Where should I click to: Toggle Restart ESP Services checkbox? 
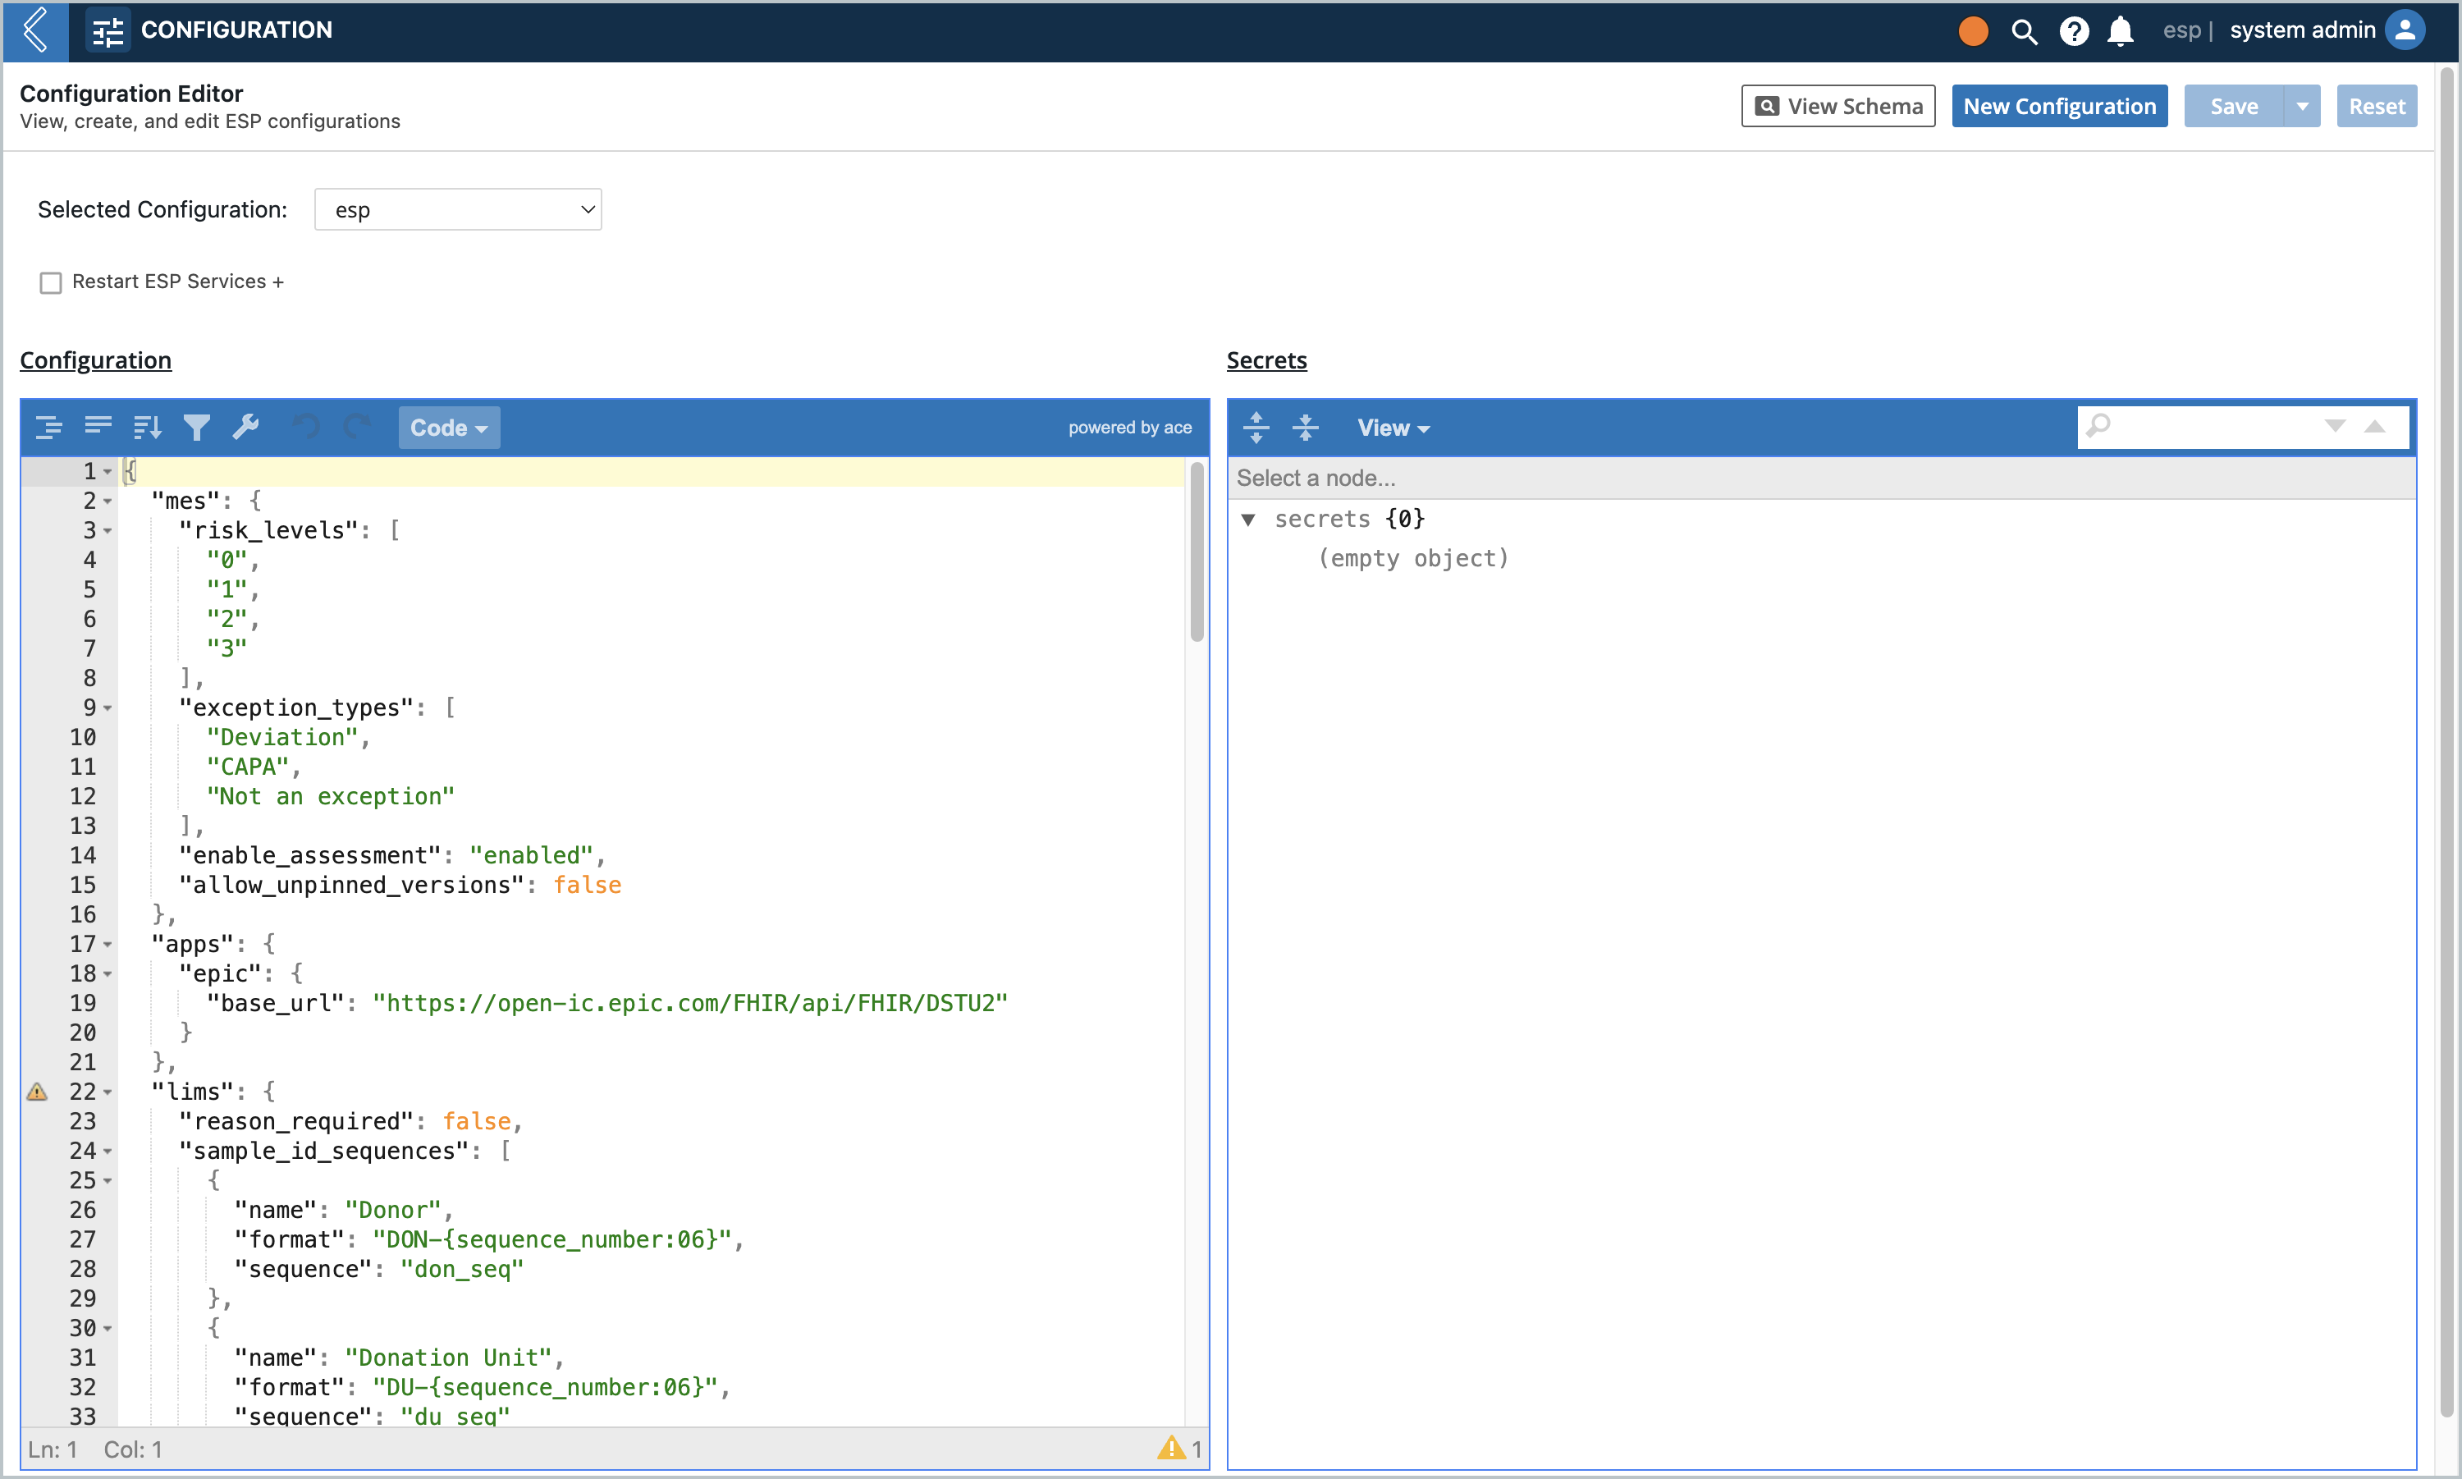(x=50, y=283)
